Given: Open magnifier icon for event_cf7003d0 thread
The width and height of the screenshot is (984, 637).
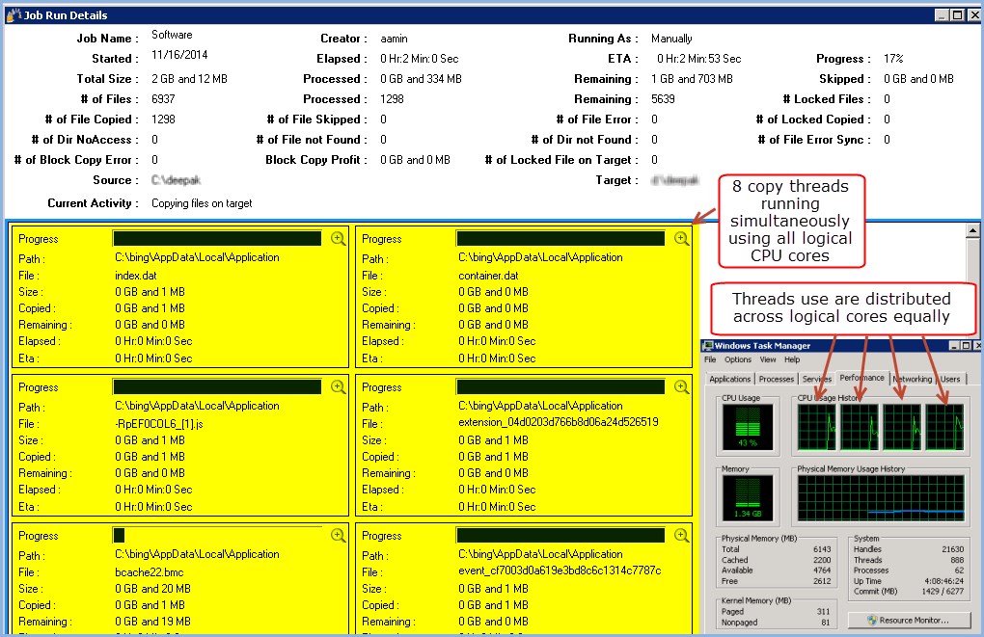Looking at the screenshot, I should point(681,536).
